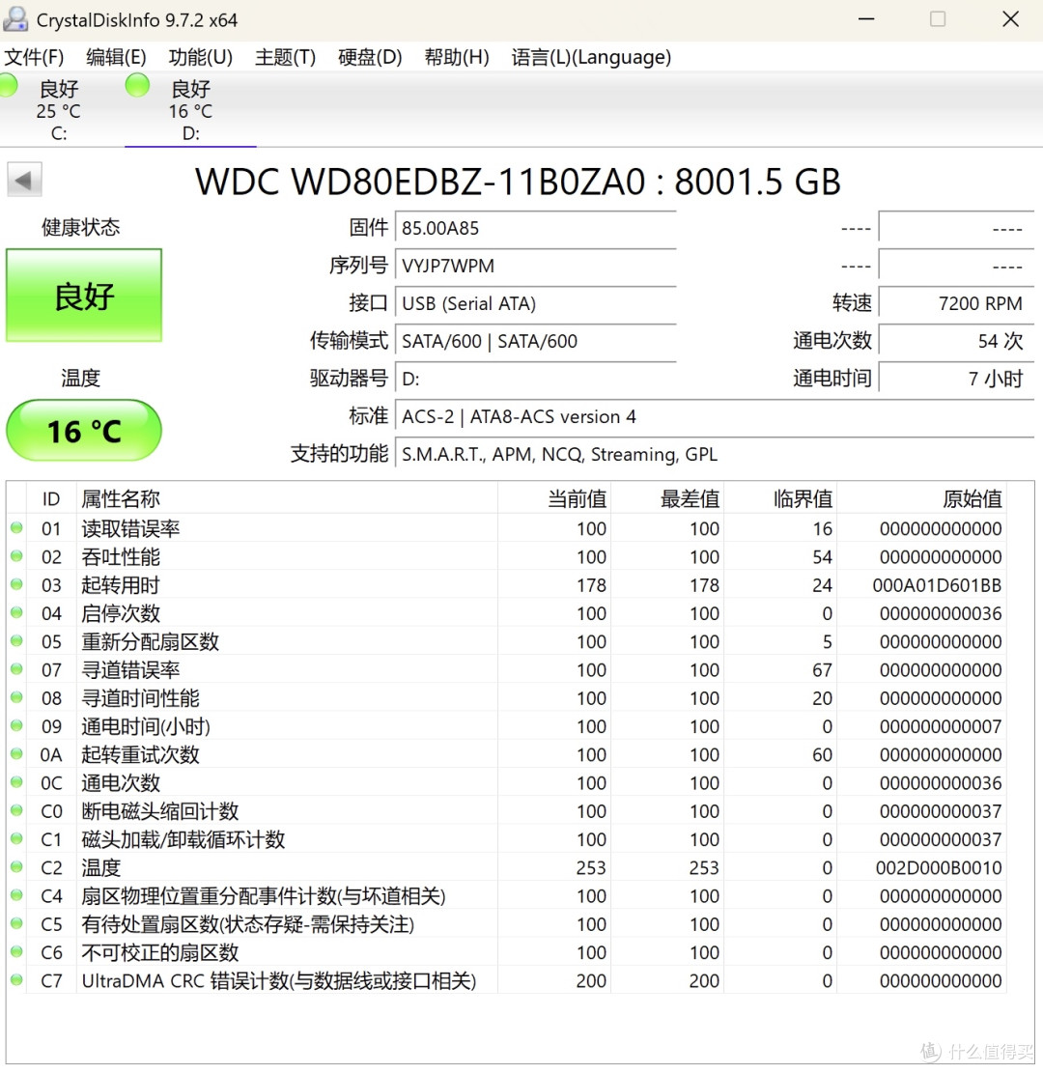1043x1073 pixels.
Task: Click the rotation rate value 7200 RPM
Action: pyautogui.click(x=956, y=304)
